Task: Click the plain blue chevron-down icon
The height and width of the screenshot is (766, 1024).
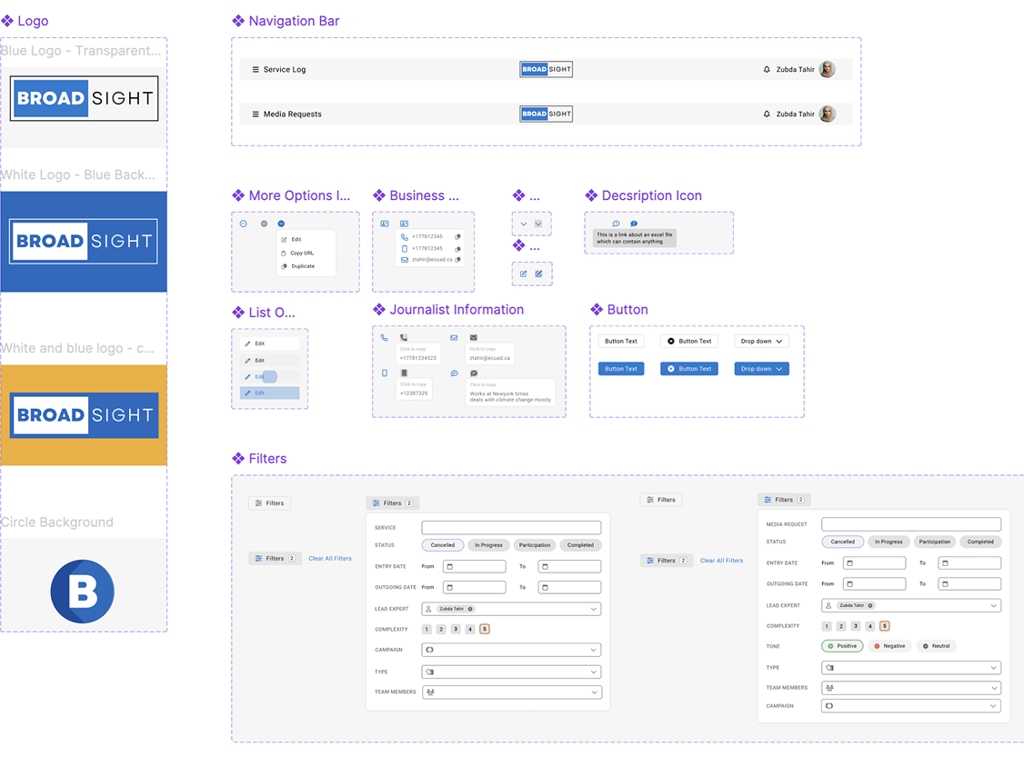Action: click(523, 224)
